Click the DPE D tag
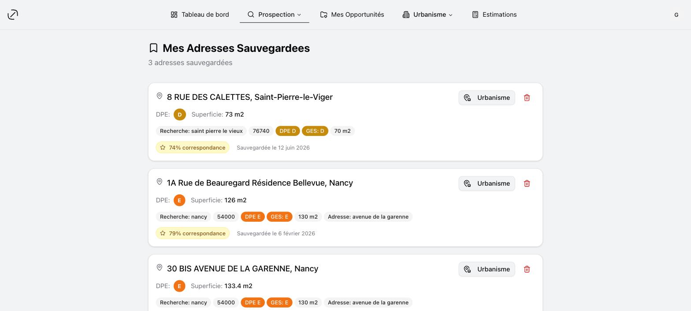 pyautogui.click(x=288, y=131)
